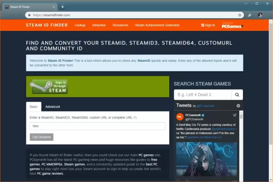Click the bold 'SteamID' link in welcome banner

pos(144,61)
